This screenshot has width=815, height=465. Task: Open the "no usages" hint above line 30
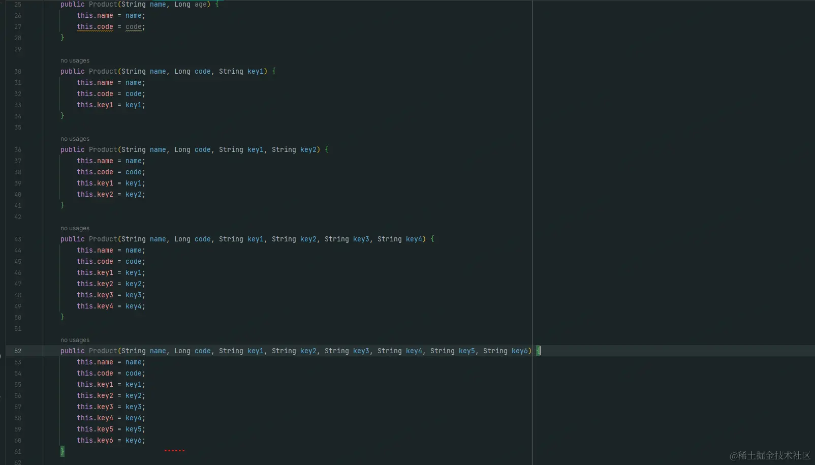pos(75,60)
